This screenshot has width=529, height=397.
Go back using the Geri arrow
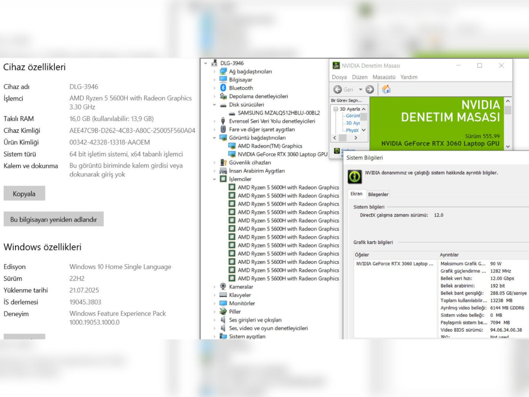click(338, 89)
